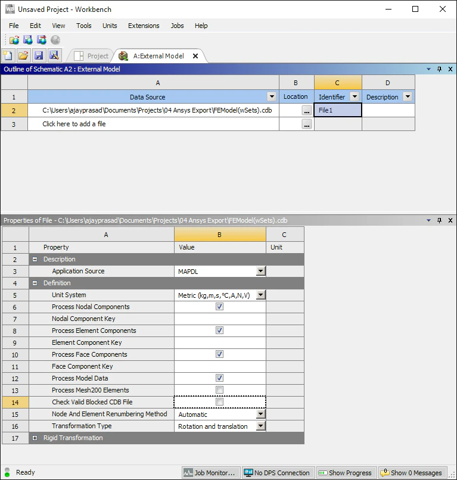This screenshot has height=480, width=457.
Task: Open the Jobs menu
Action: pos(178,26)
